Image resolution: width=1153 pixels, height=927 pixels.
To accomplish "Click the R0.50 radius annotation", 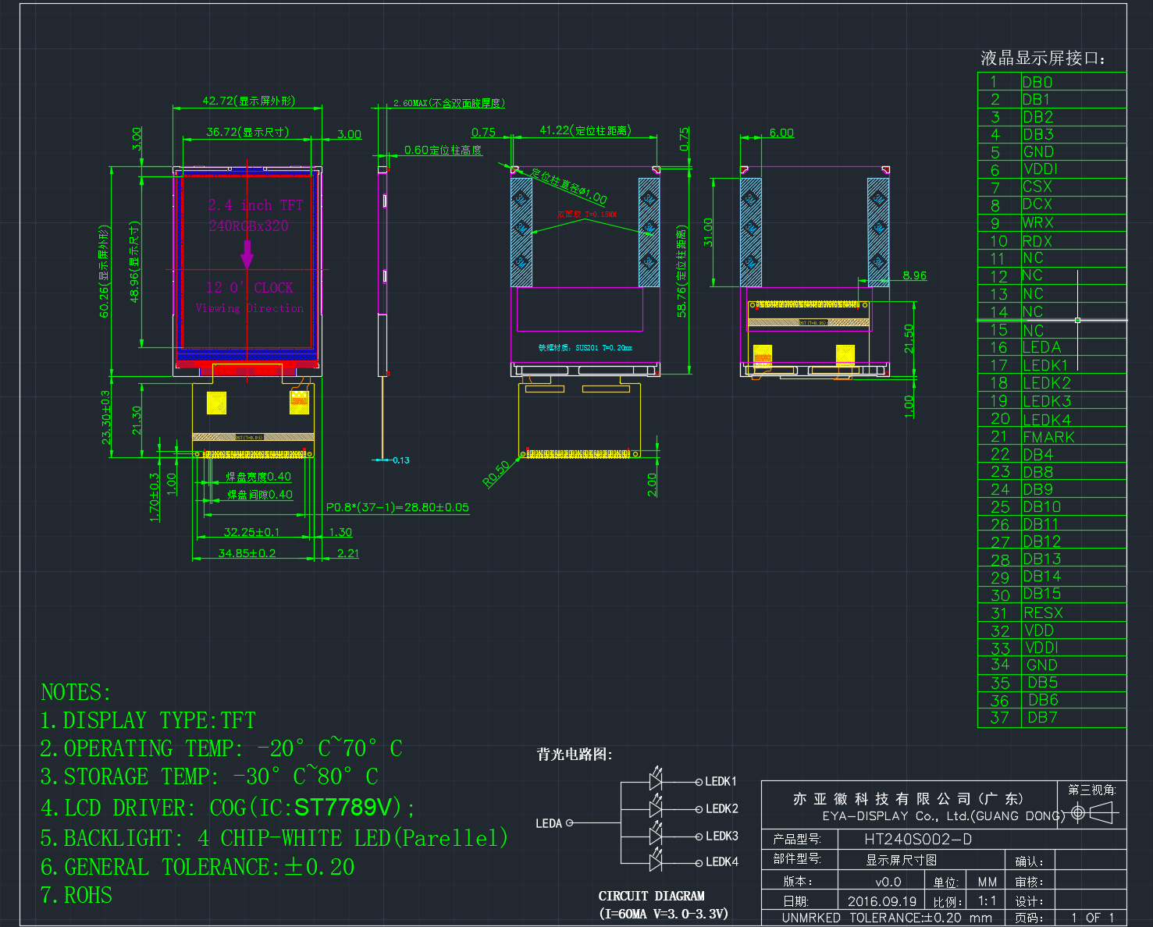I will [x=496, y=474].
